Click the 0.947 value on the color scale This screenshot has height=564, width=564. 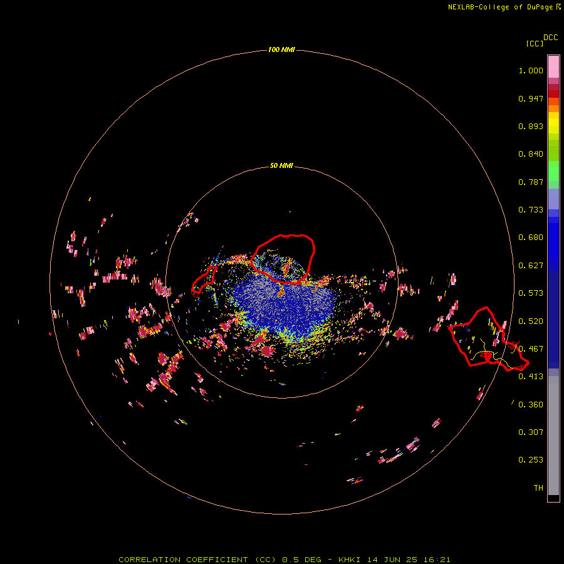pyautogui.click(x=531, y=98)
